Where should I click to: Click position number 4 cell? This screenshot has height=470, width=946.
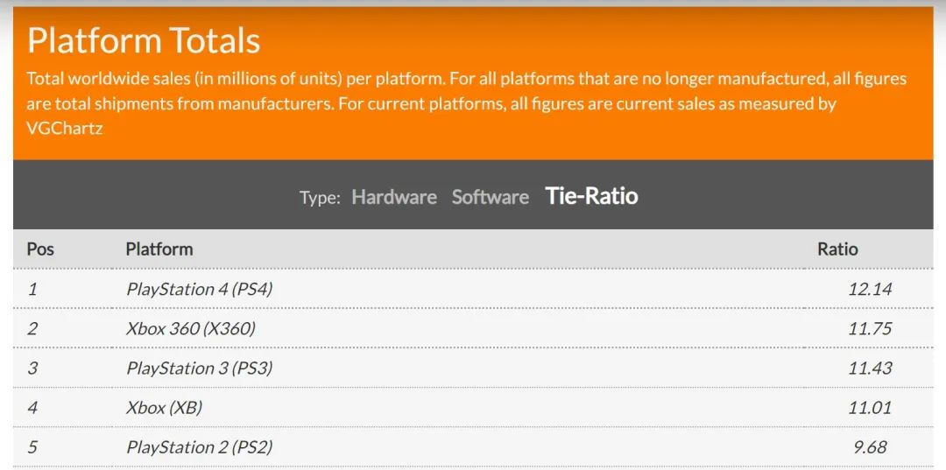click(32, 408)
